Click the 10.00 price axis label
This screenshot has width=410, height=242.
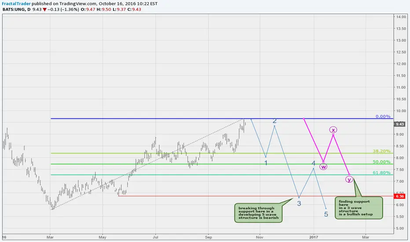(x=401, y=111)
